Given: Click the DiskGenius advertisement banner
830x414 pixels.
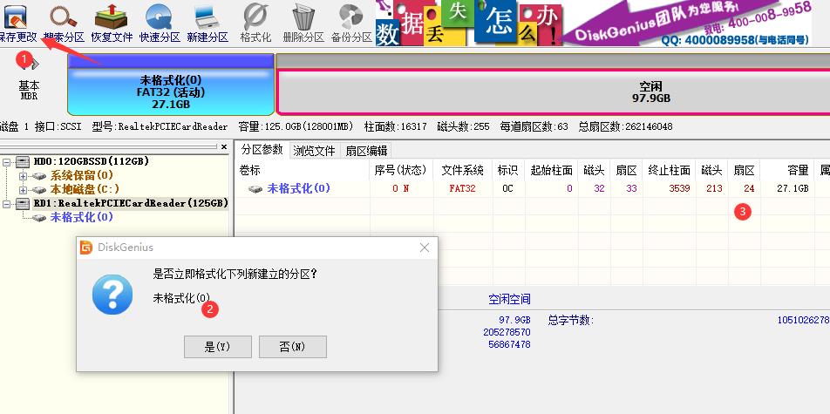Looking at the screenshot, I should tap(594, 23).
